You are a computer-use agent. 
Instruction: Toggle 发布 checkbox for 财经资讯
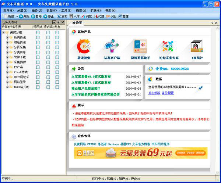(57, 42)
